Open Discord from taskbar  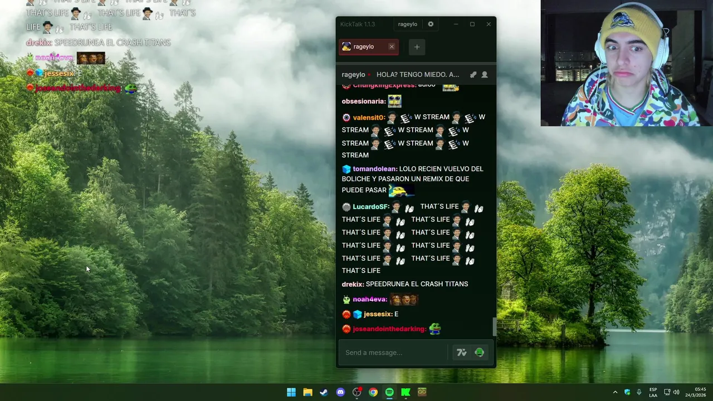click(x=340, y=392)
